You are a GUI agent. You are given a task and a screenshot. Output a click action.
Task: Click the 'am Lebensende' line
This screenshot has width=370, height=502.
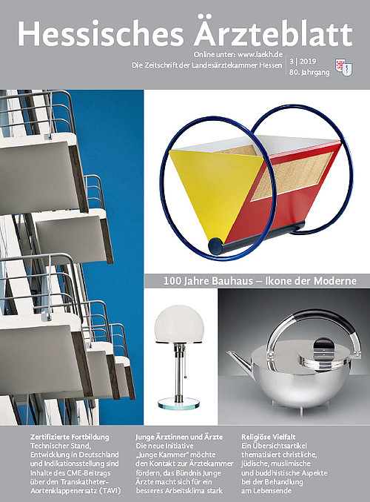[266, 490]
